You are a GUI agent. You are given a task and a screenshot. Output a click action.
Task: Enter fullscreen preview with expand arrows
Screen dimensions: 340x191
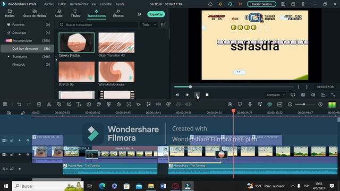click(x=333, y=95)
